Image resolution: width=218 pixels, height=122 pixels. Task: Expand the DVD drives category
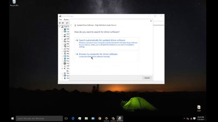click(x=62, y=39)
